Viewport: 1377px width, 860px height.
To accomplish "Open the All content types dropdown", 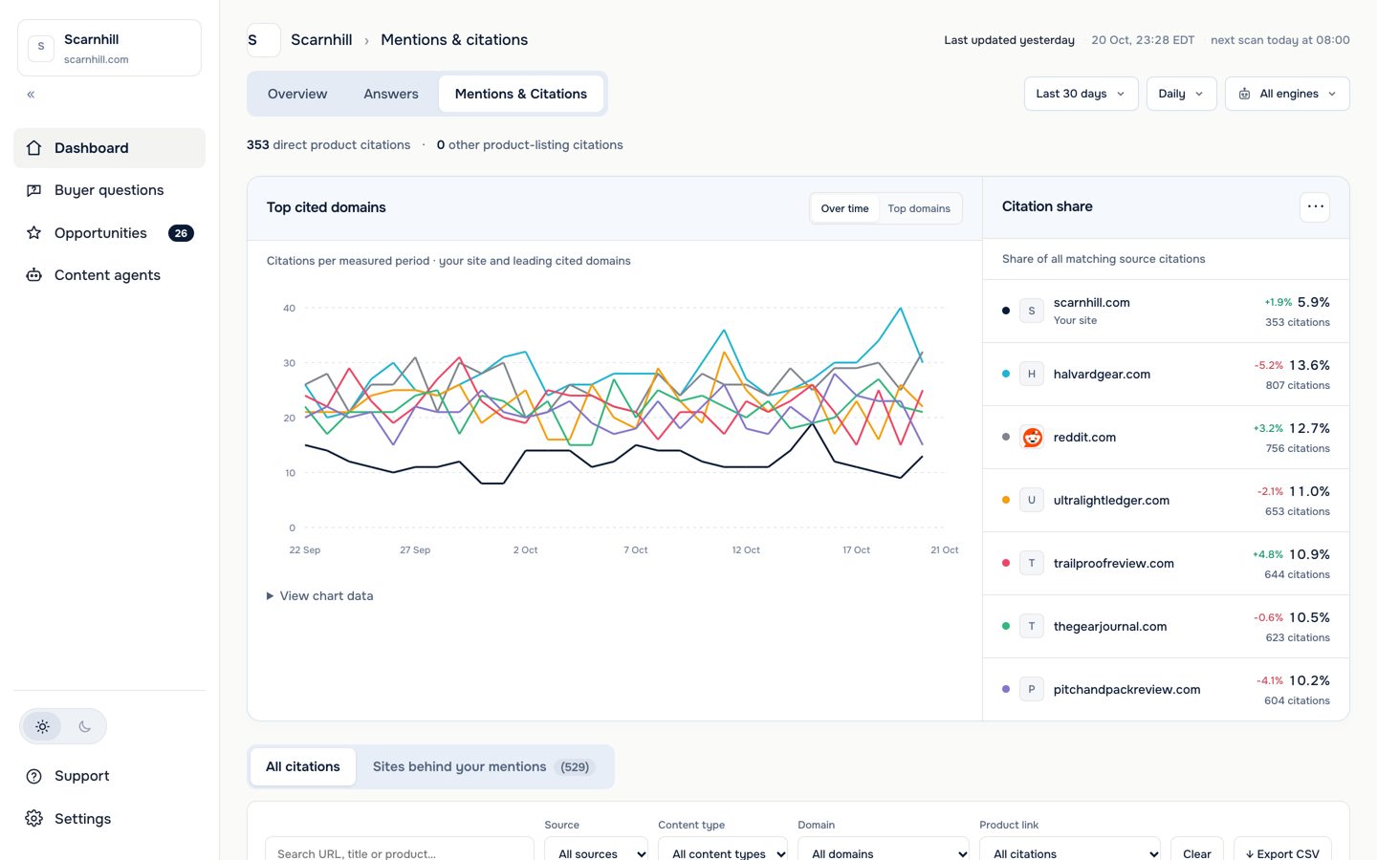I will [723, 849].
